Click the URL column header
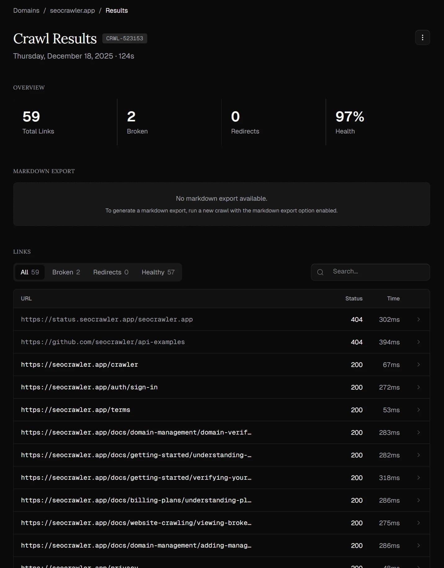This screenshot has height=568, width=444. tap(26, 299)
